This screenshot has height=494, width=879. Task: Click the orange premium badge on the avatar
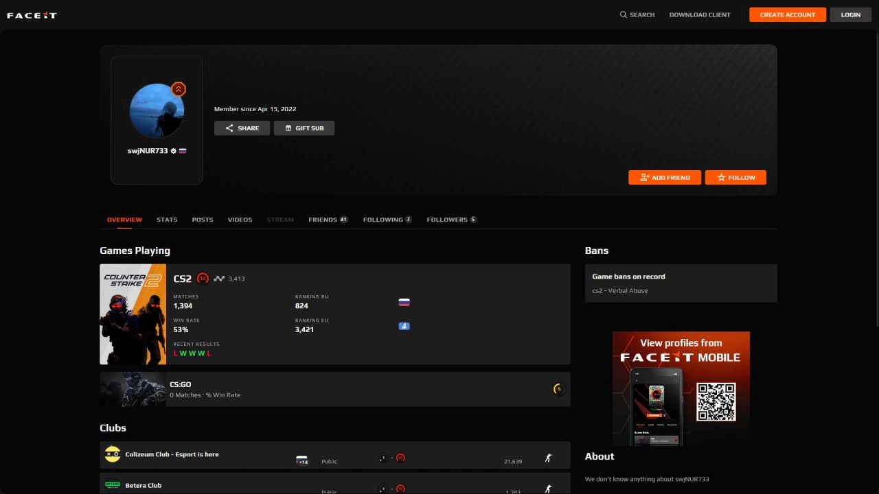point(179,89)
